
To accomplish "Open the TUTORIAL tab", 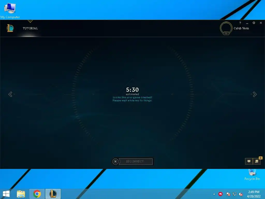I will coord(30,28).
